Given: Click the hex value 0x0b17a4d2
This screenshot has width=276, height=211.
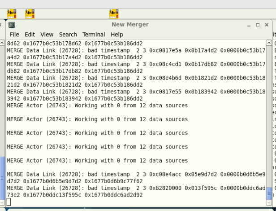Looking at the screenshot, I should point(201,50).
